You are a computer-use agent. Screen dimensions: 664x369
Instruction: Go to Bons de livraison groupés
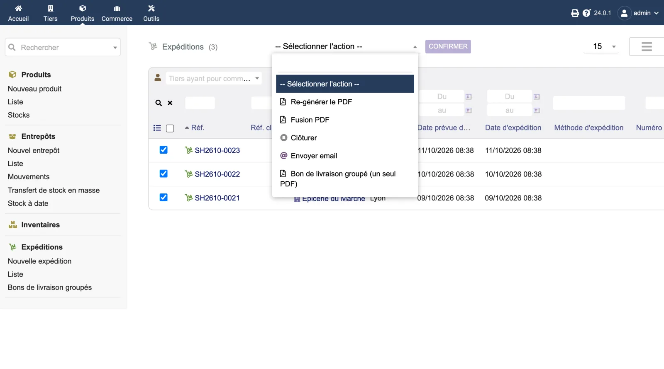50,287
